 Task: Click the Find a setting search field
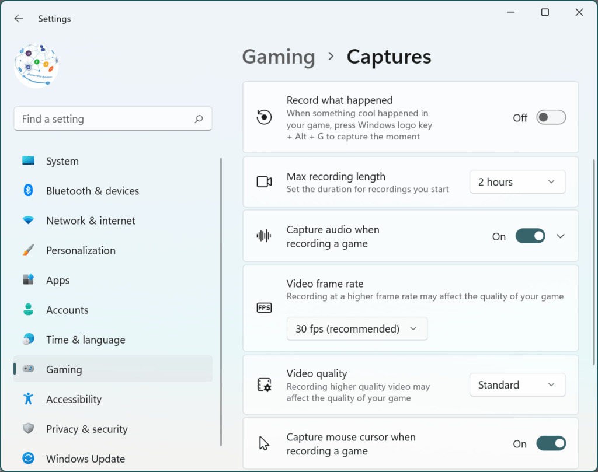click(x=113, y=118)
